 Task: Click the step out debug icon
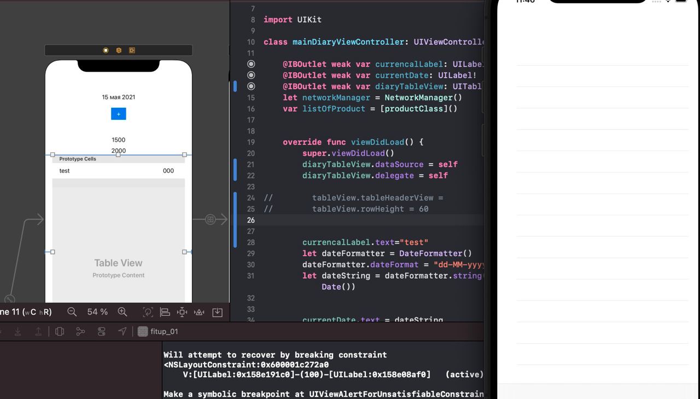[x=38, y=332]
